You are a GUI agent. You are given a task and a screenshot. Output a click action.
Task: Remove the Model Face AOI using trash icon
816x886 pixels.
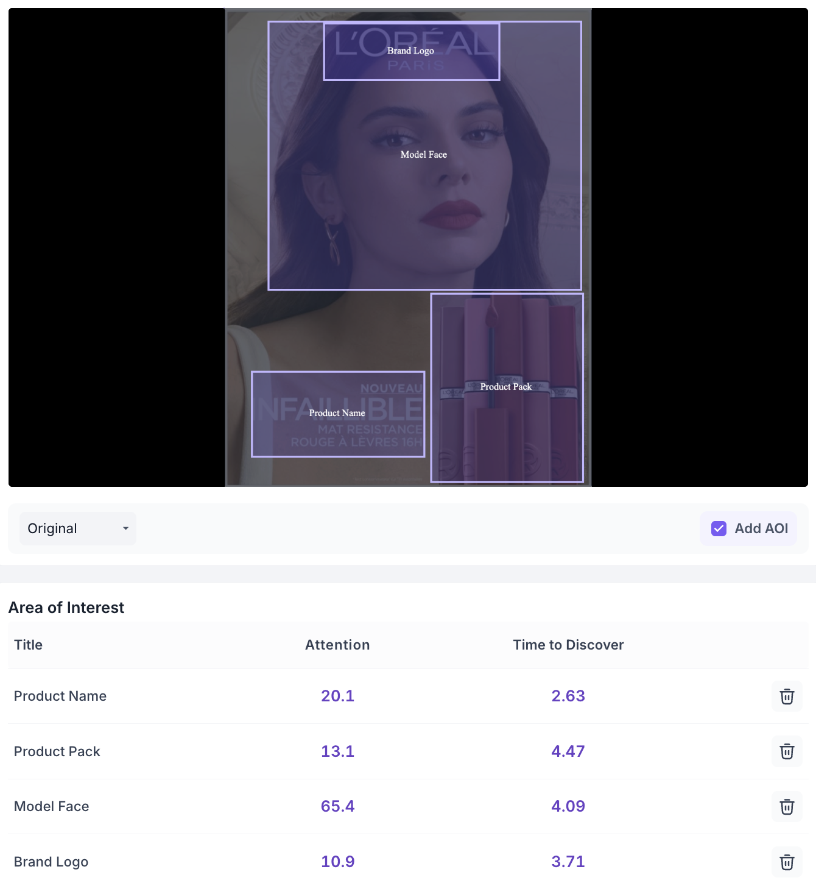[787, 807]
